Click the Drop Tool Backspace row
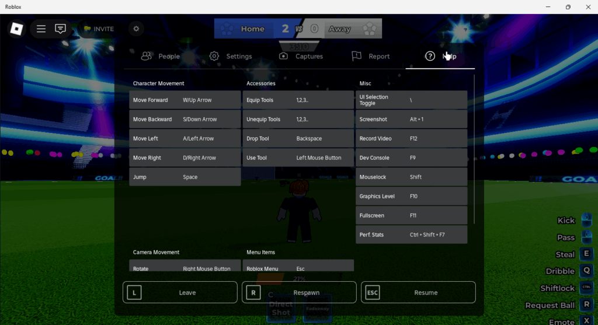598x325 pixels. tap(298, 138)
